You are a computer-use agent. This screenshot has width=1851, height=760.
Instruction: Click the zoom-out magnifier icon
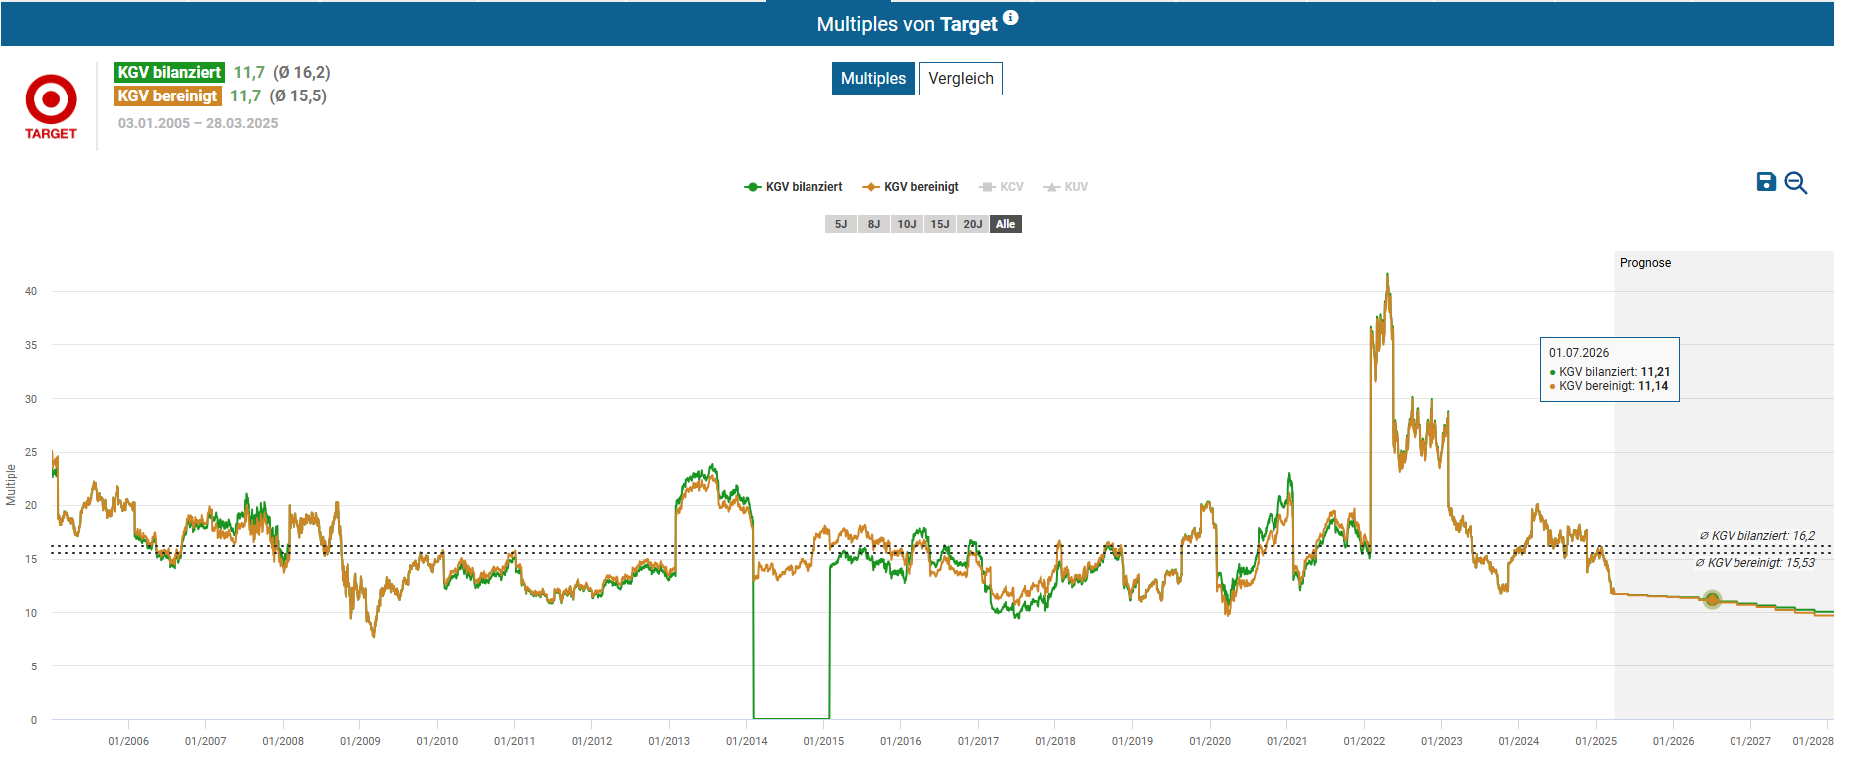click(x=1795, y=183)
